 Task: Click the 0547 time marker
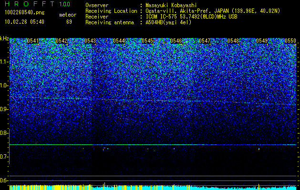click(x=205, y=41)
